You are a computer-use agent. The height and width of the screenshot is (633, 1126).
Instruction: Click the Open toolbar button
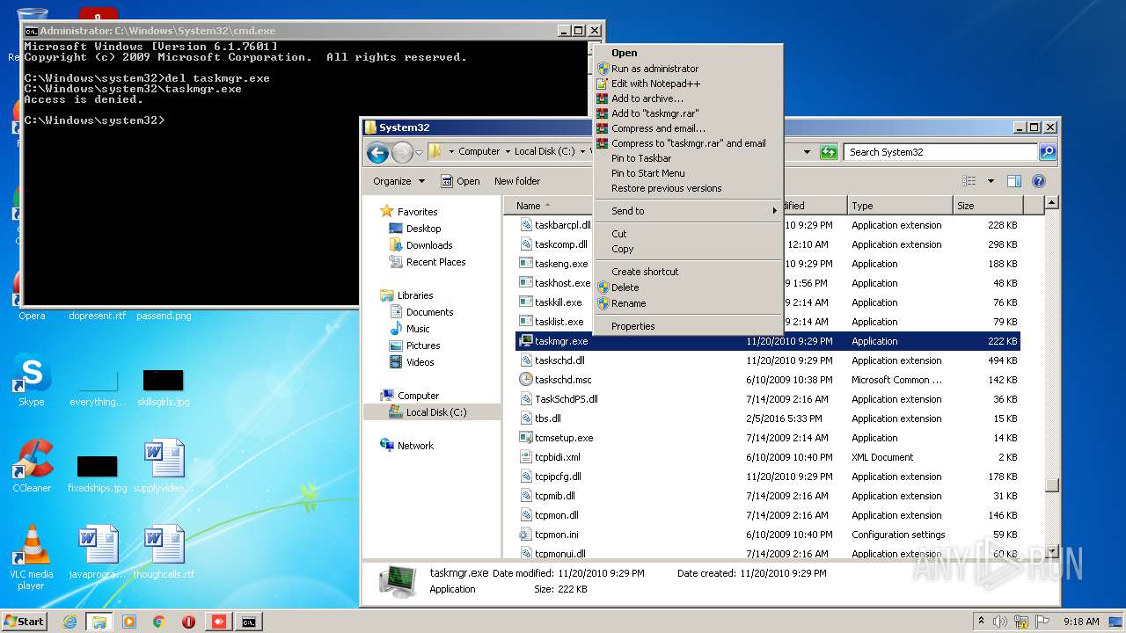pyautogui.click(x=460, y=181)
